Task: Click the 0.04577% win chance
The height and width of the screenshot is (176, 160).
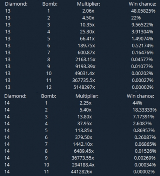Action: pos(142,59)
